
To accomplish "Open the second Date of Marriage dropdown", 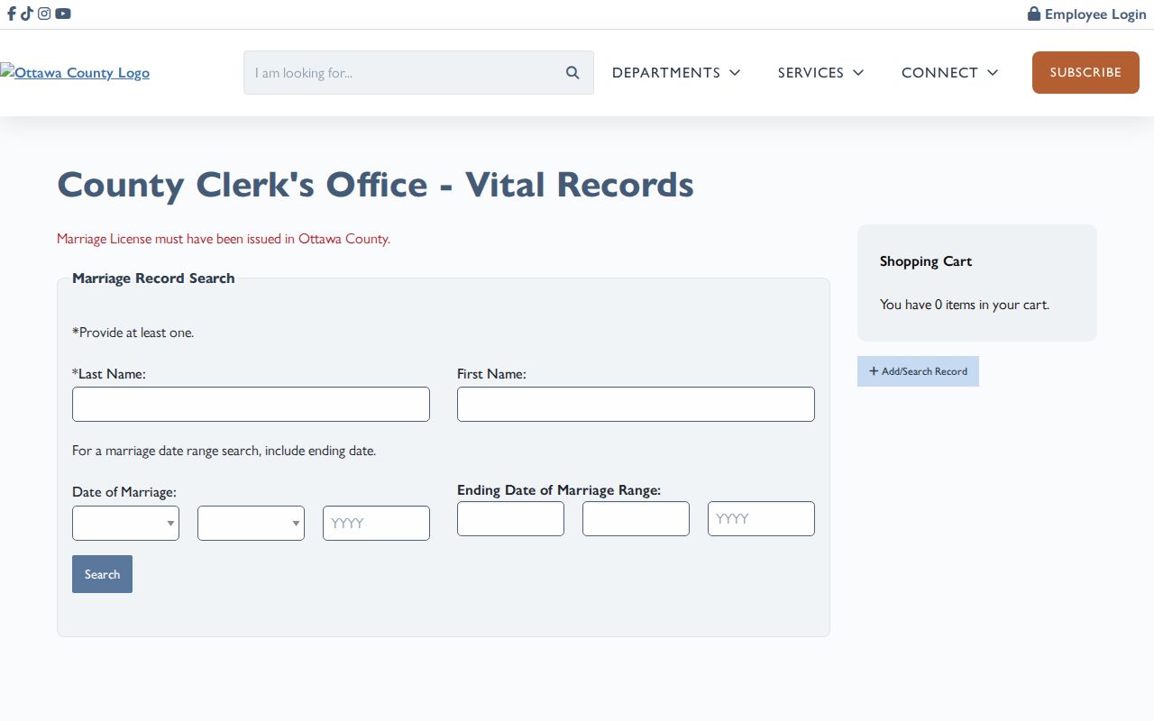I will (x=251, y=524).
